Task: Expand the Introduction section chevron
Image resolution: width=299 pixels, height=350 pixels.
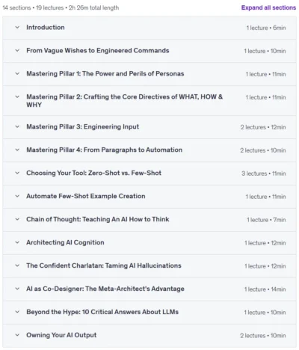Action: (17, 28)
